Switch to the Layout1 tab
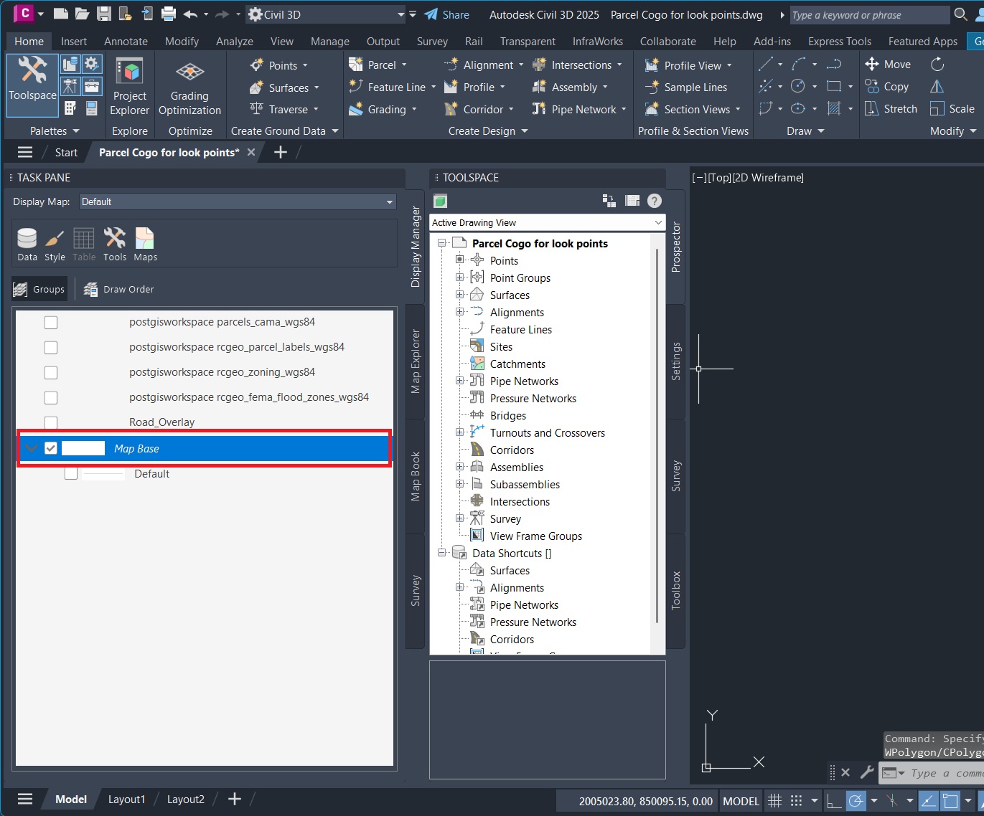Viewport: 984px width, 816px height. (x=126, y=799)
